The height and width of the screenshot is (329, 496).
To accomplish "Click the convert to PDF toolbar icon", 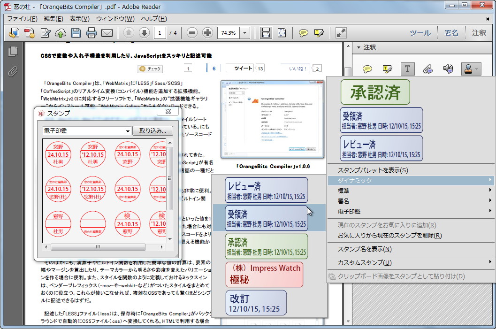I will pyautogui.click(x=30, y=32).
